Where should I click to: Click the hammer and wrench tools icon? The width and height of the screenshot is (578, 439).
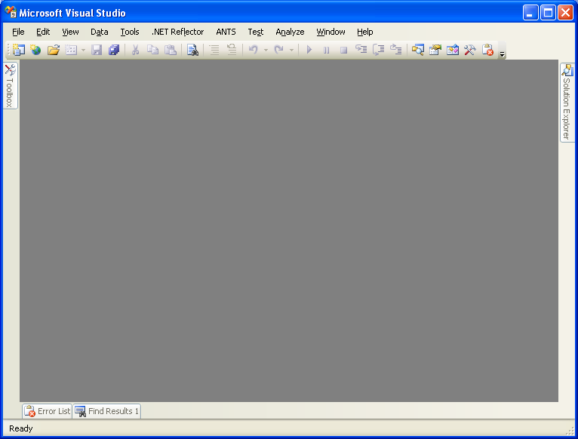click(469, 50)
